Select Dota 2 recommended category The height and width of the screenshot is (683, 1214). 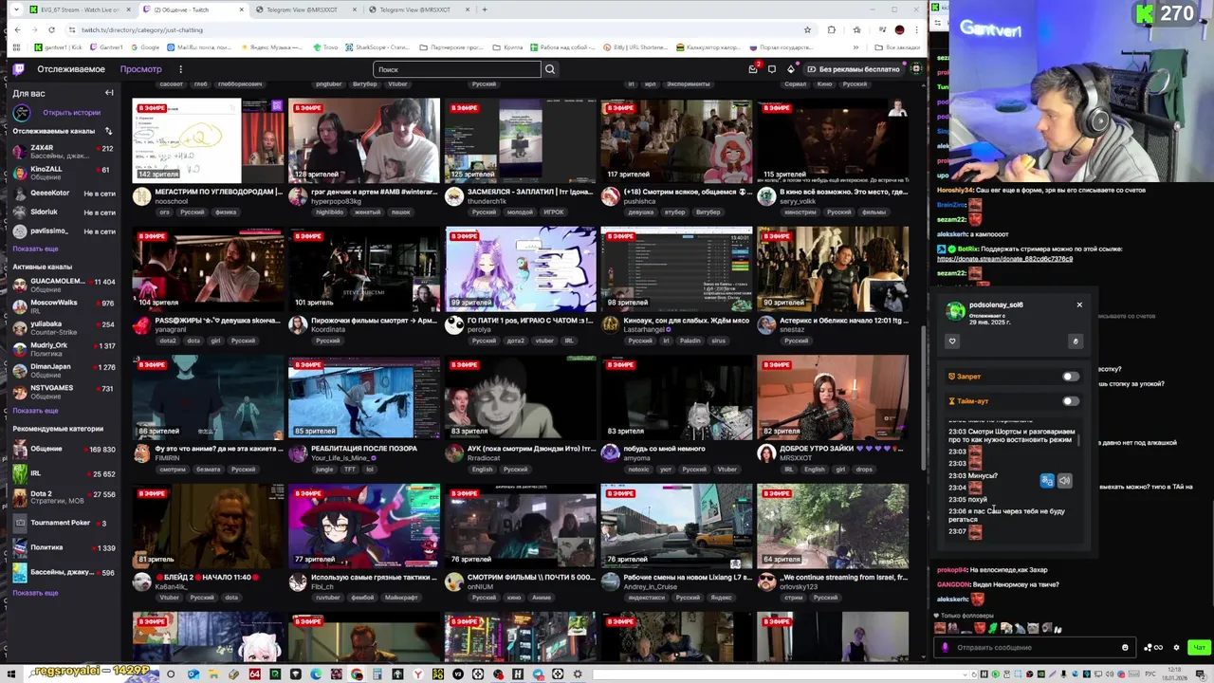64,497
